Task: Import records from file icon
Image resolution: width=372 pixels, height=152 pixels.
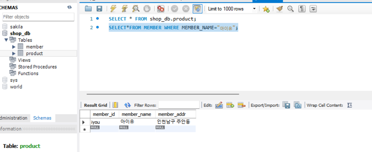Action: coord(297,105)
